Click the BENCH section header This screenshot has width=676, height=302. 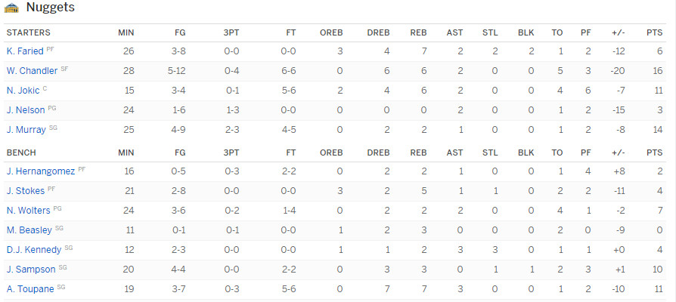click(x=21, y=153)
